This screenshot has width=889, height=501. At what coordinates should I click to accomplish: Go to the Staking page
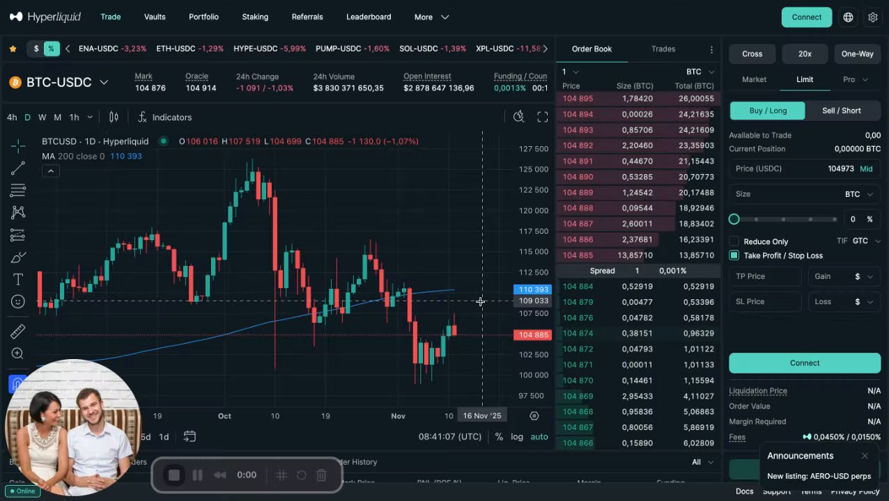click(255, 17)
